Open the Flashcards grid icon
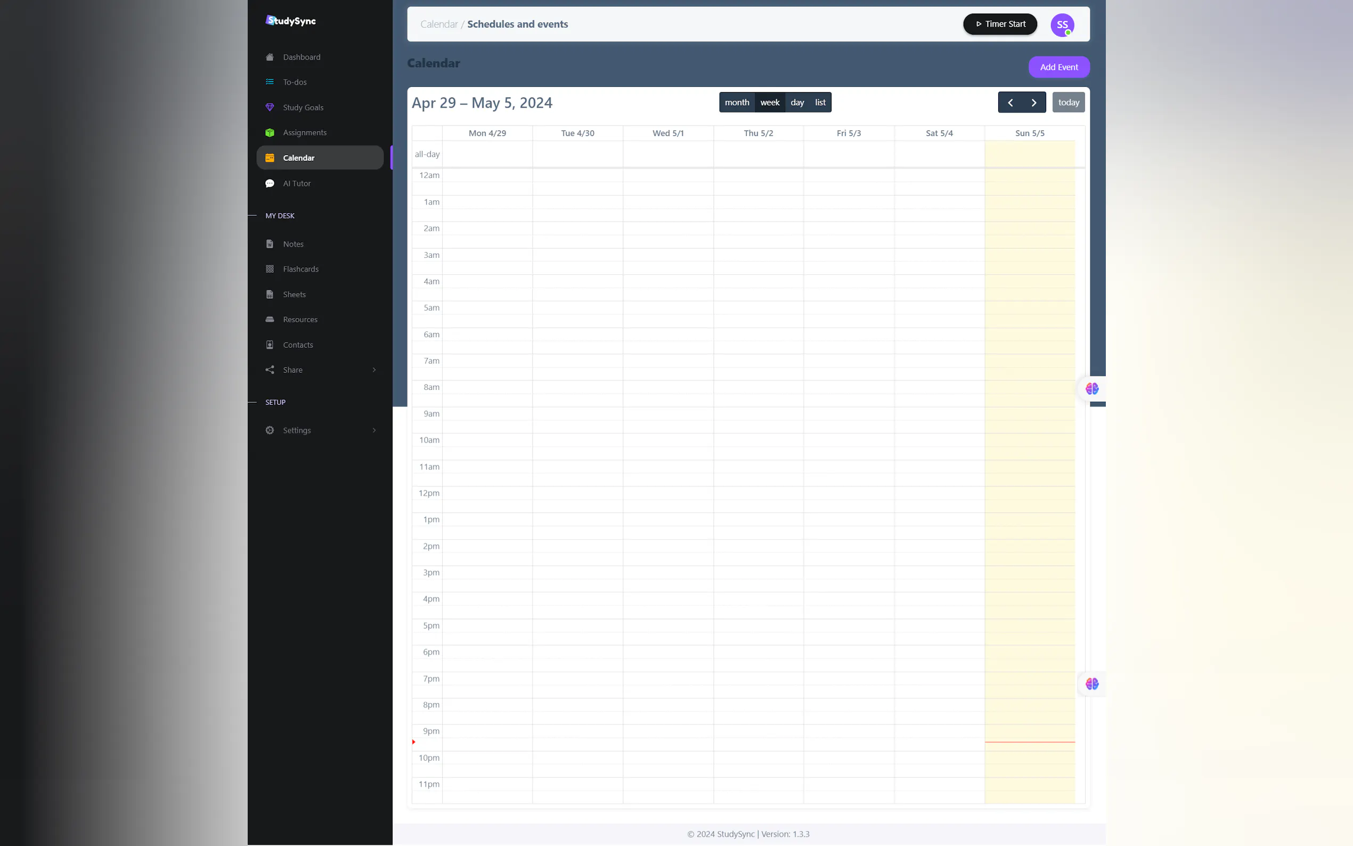 (270, 269)
